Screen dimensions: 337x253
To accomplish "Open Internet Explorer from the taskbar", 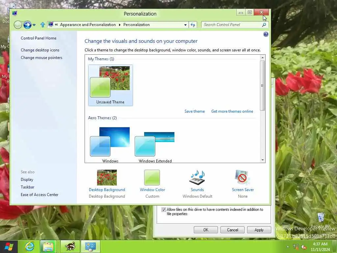I will [29, 246].
